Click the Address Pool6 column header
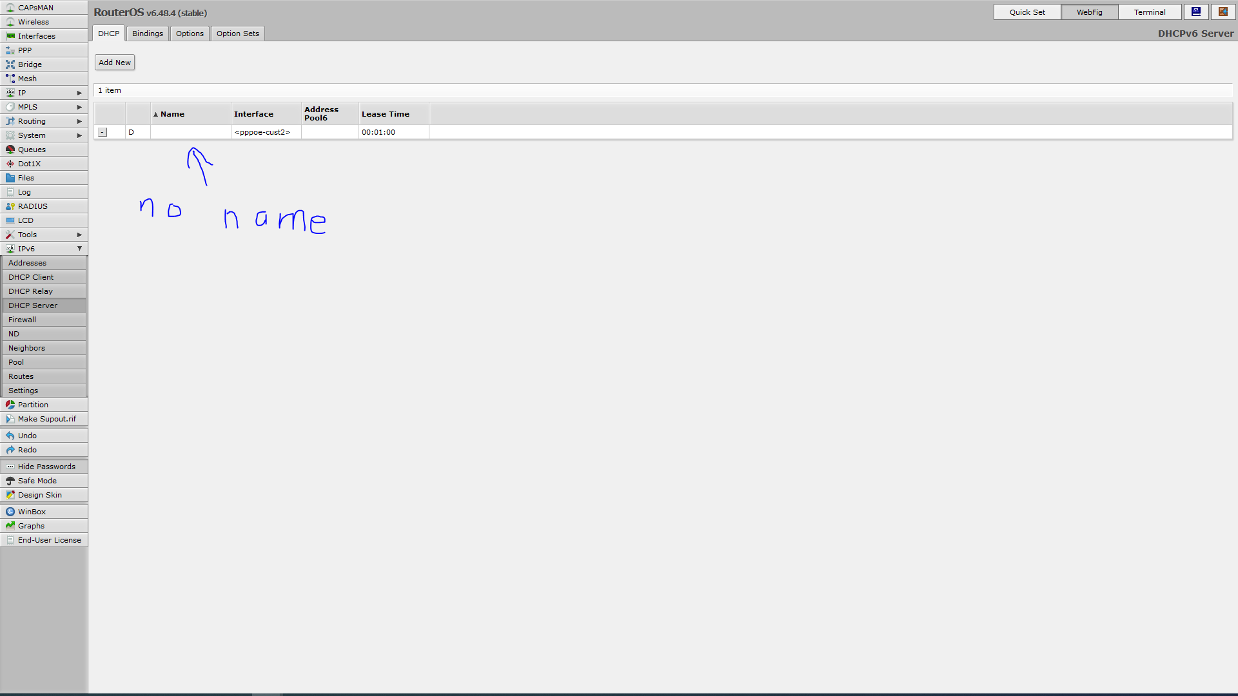Viewport: 1238px width, 696px height. tap(330, 114)
